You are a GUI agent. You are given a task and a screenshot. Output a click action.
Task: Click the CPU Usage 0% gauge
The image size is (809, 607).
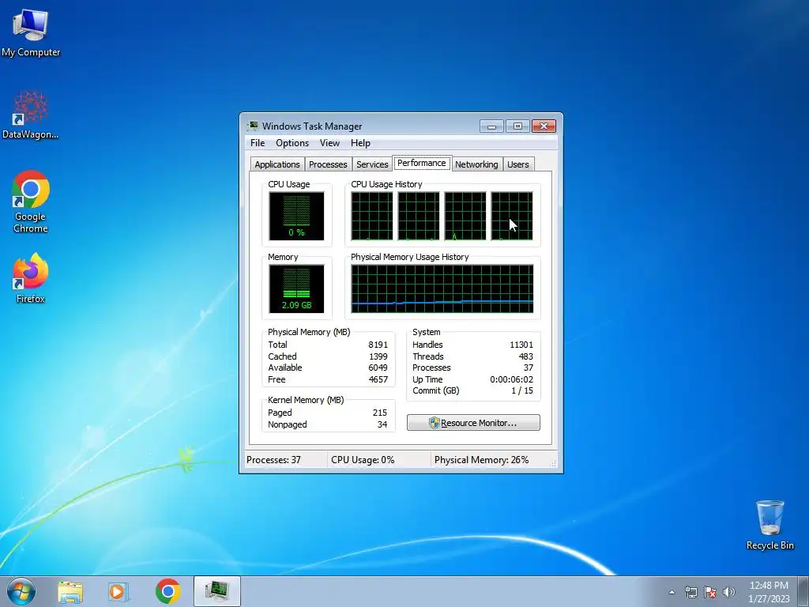tap(296, 216)
